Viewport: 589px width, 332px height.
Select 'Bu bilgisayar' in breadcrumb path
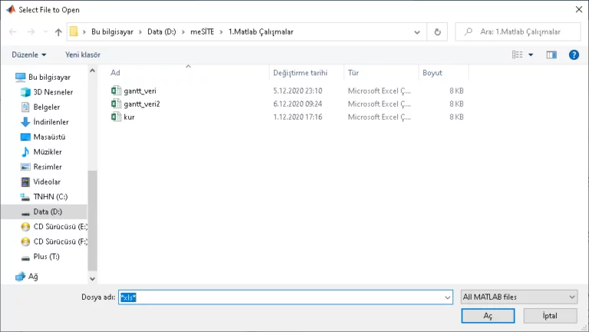click(112, 32)
